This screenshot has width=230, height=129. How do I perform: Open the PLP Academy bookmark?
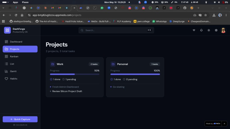point(122,21)
